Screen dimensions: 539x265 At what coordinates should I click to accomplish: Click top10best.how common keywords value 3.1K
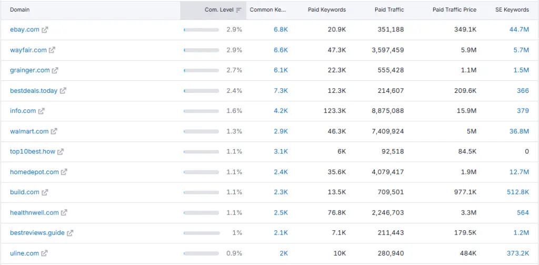[281, 152]
